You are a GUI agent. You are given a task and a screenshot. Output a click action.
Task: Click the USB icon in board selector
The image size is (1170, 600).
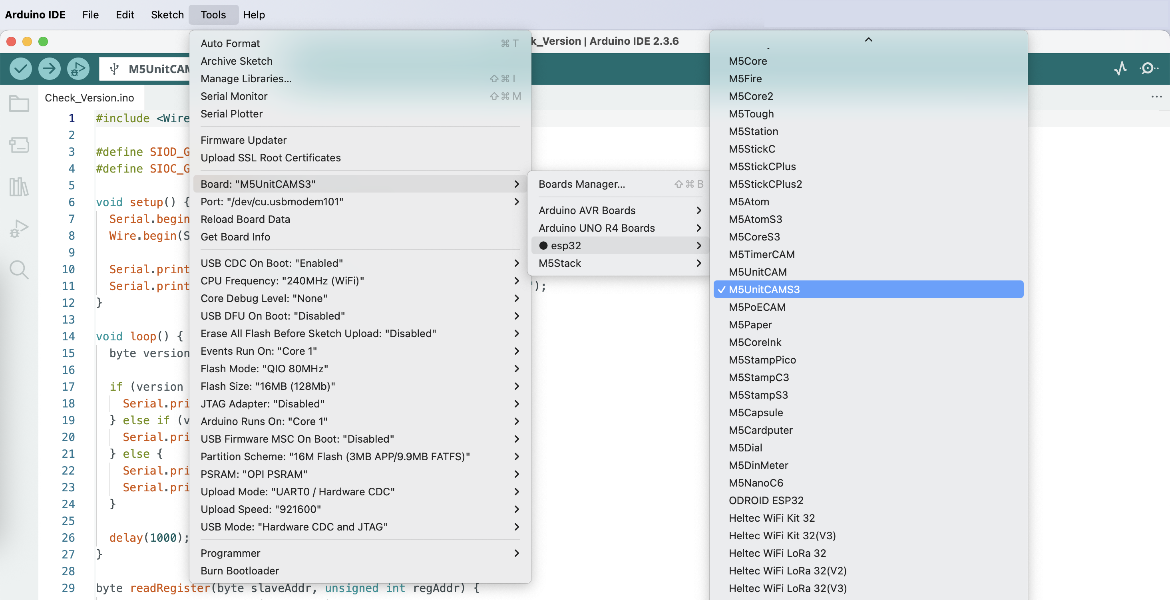click(114, 69)
